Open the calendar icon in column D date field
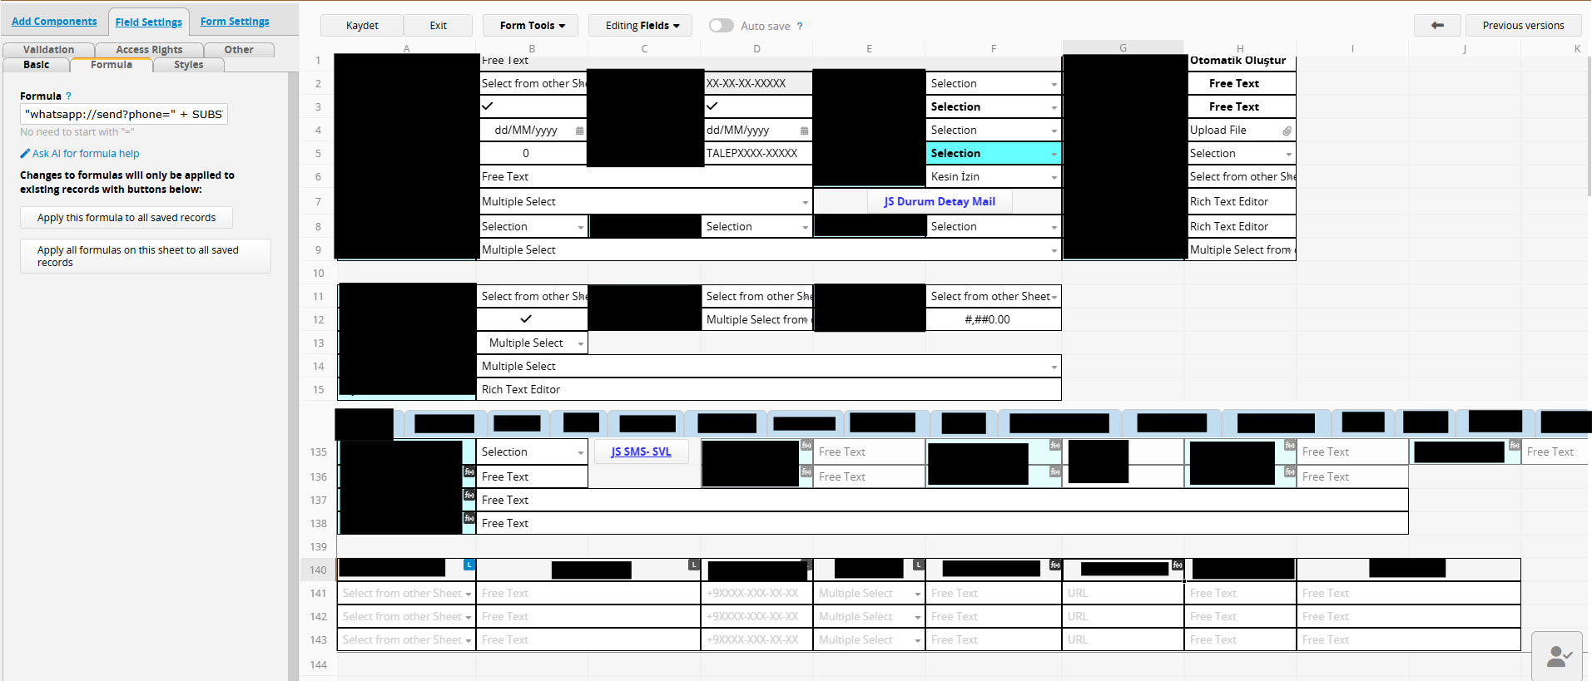Image resolution: width=1592 pixels, height=681 pixels. pos(804,131)
